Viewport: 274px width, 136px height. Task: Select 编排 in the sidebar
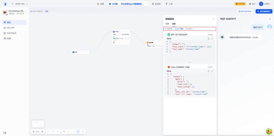[x=14, y=22]
